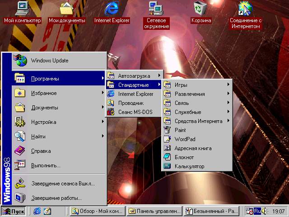Click the Выполнить run icon
This screenshot has height=217, width=289.
point(20,165)
